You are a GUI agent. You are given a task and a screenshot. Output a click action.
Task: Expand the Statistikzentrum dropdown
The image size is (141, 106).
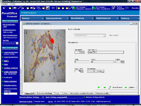(x=107, y=18)
